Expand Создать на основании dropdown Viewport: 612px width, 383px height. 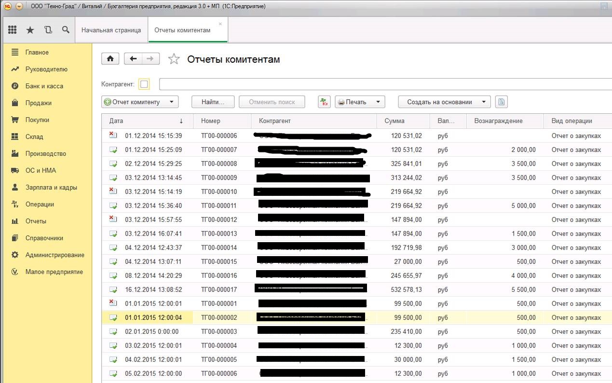click(x=484, y=102)
